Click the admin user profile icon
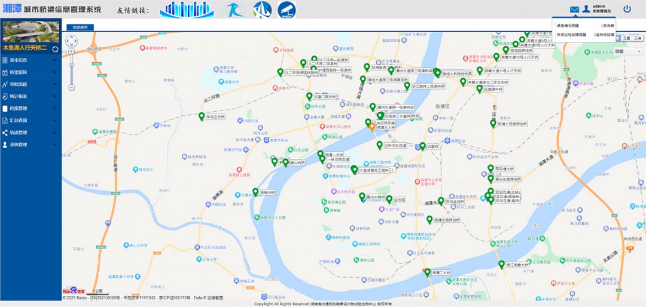This screenshot has width=646, height=307. (586, 10)
